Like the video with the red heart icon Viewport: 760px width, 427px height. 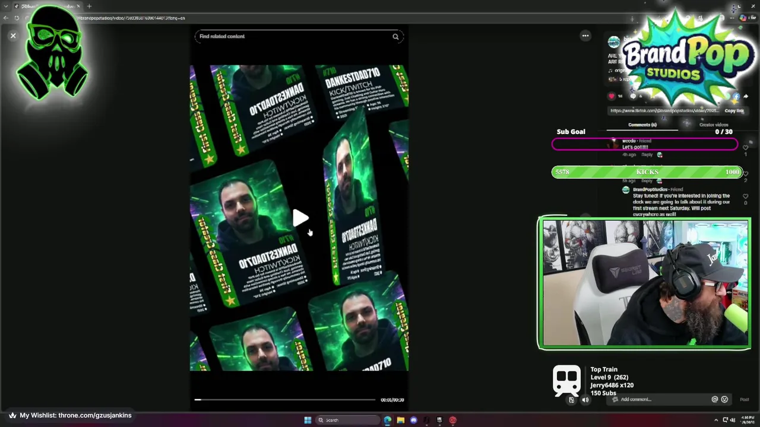click(612, 95)
